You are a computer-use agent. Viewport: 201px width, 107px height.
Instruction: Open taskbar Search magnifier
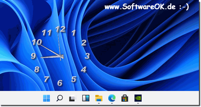pos(60,98)
